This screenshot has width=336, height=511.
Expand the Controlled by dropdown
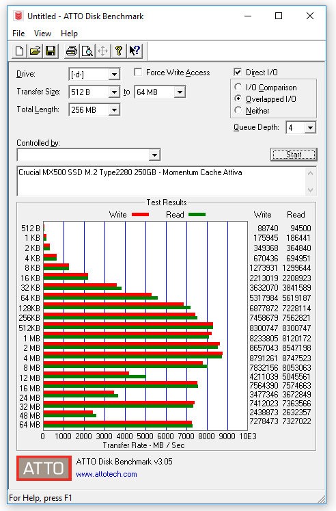pyautogui.click(x=154, y=155)
